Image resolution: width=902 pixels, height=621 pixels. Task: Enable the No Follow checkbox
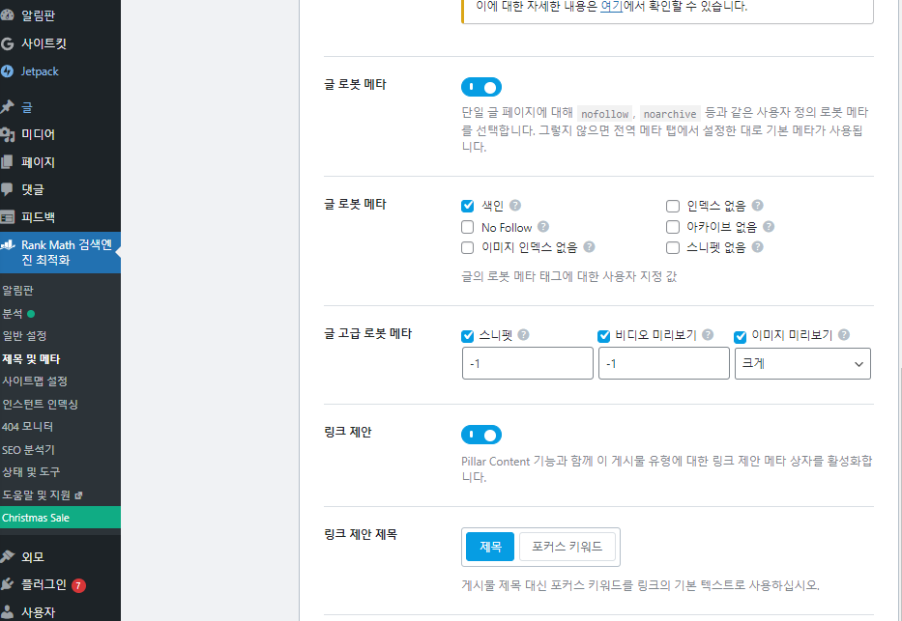(x=467, y=226)
